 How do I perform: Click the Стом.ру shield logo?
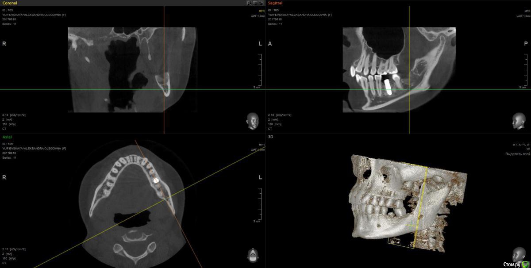pyautogui.click(x=525, y=264)
